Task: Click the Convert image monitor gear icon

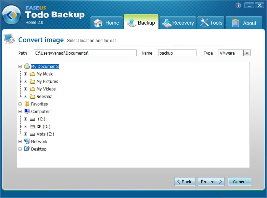Action: [x=9, y=39]
